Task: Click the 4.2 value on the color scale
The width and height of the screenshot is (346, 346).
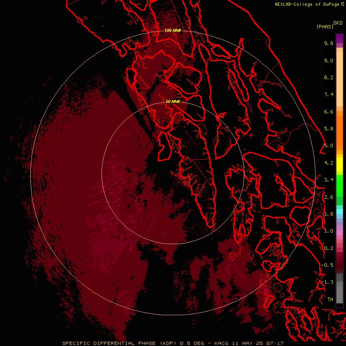Action: pyautogui.click(x=329, y=163)
